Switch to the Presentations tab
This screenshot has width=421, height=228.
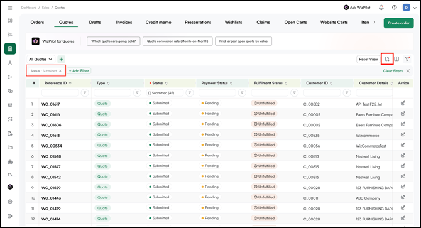(198, 22)
